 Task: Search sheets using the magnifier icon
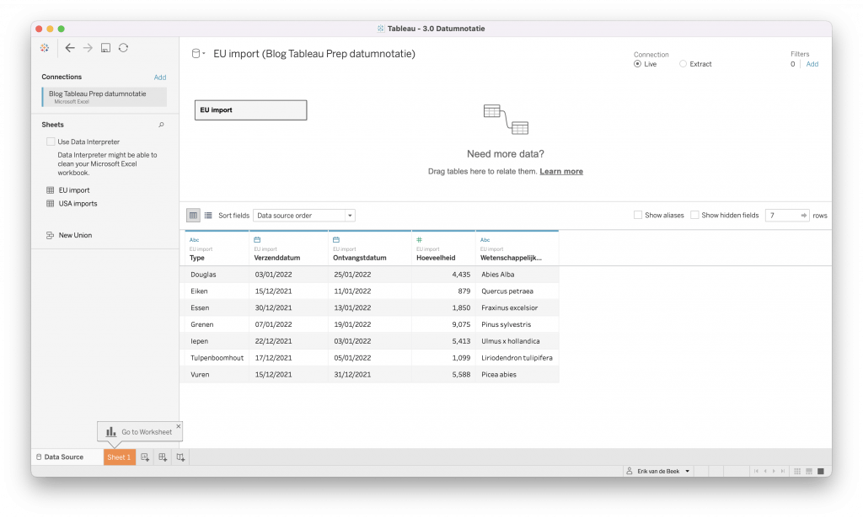point(161,125)
